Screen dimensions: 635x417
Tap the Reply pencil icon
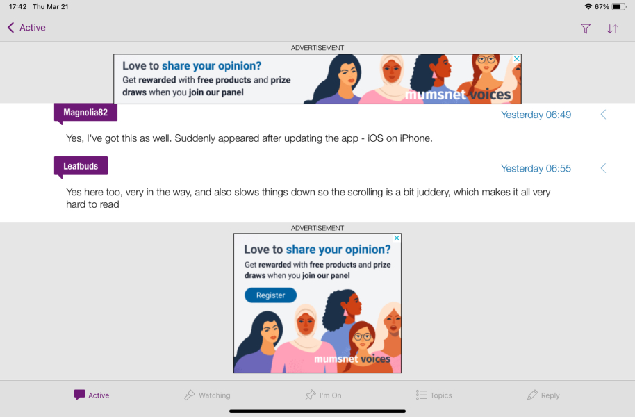pos(532,395)
